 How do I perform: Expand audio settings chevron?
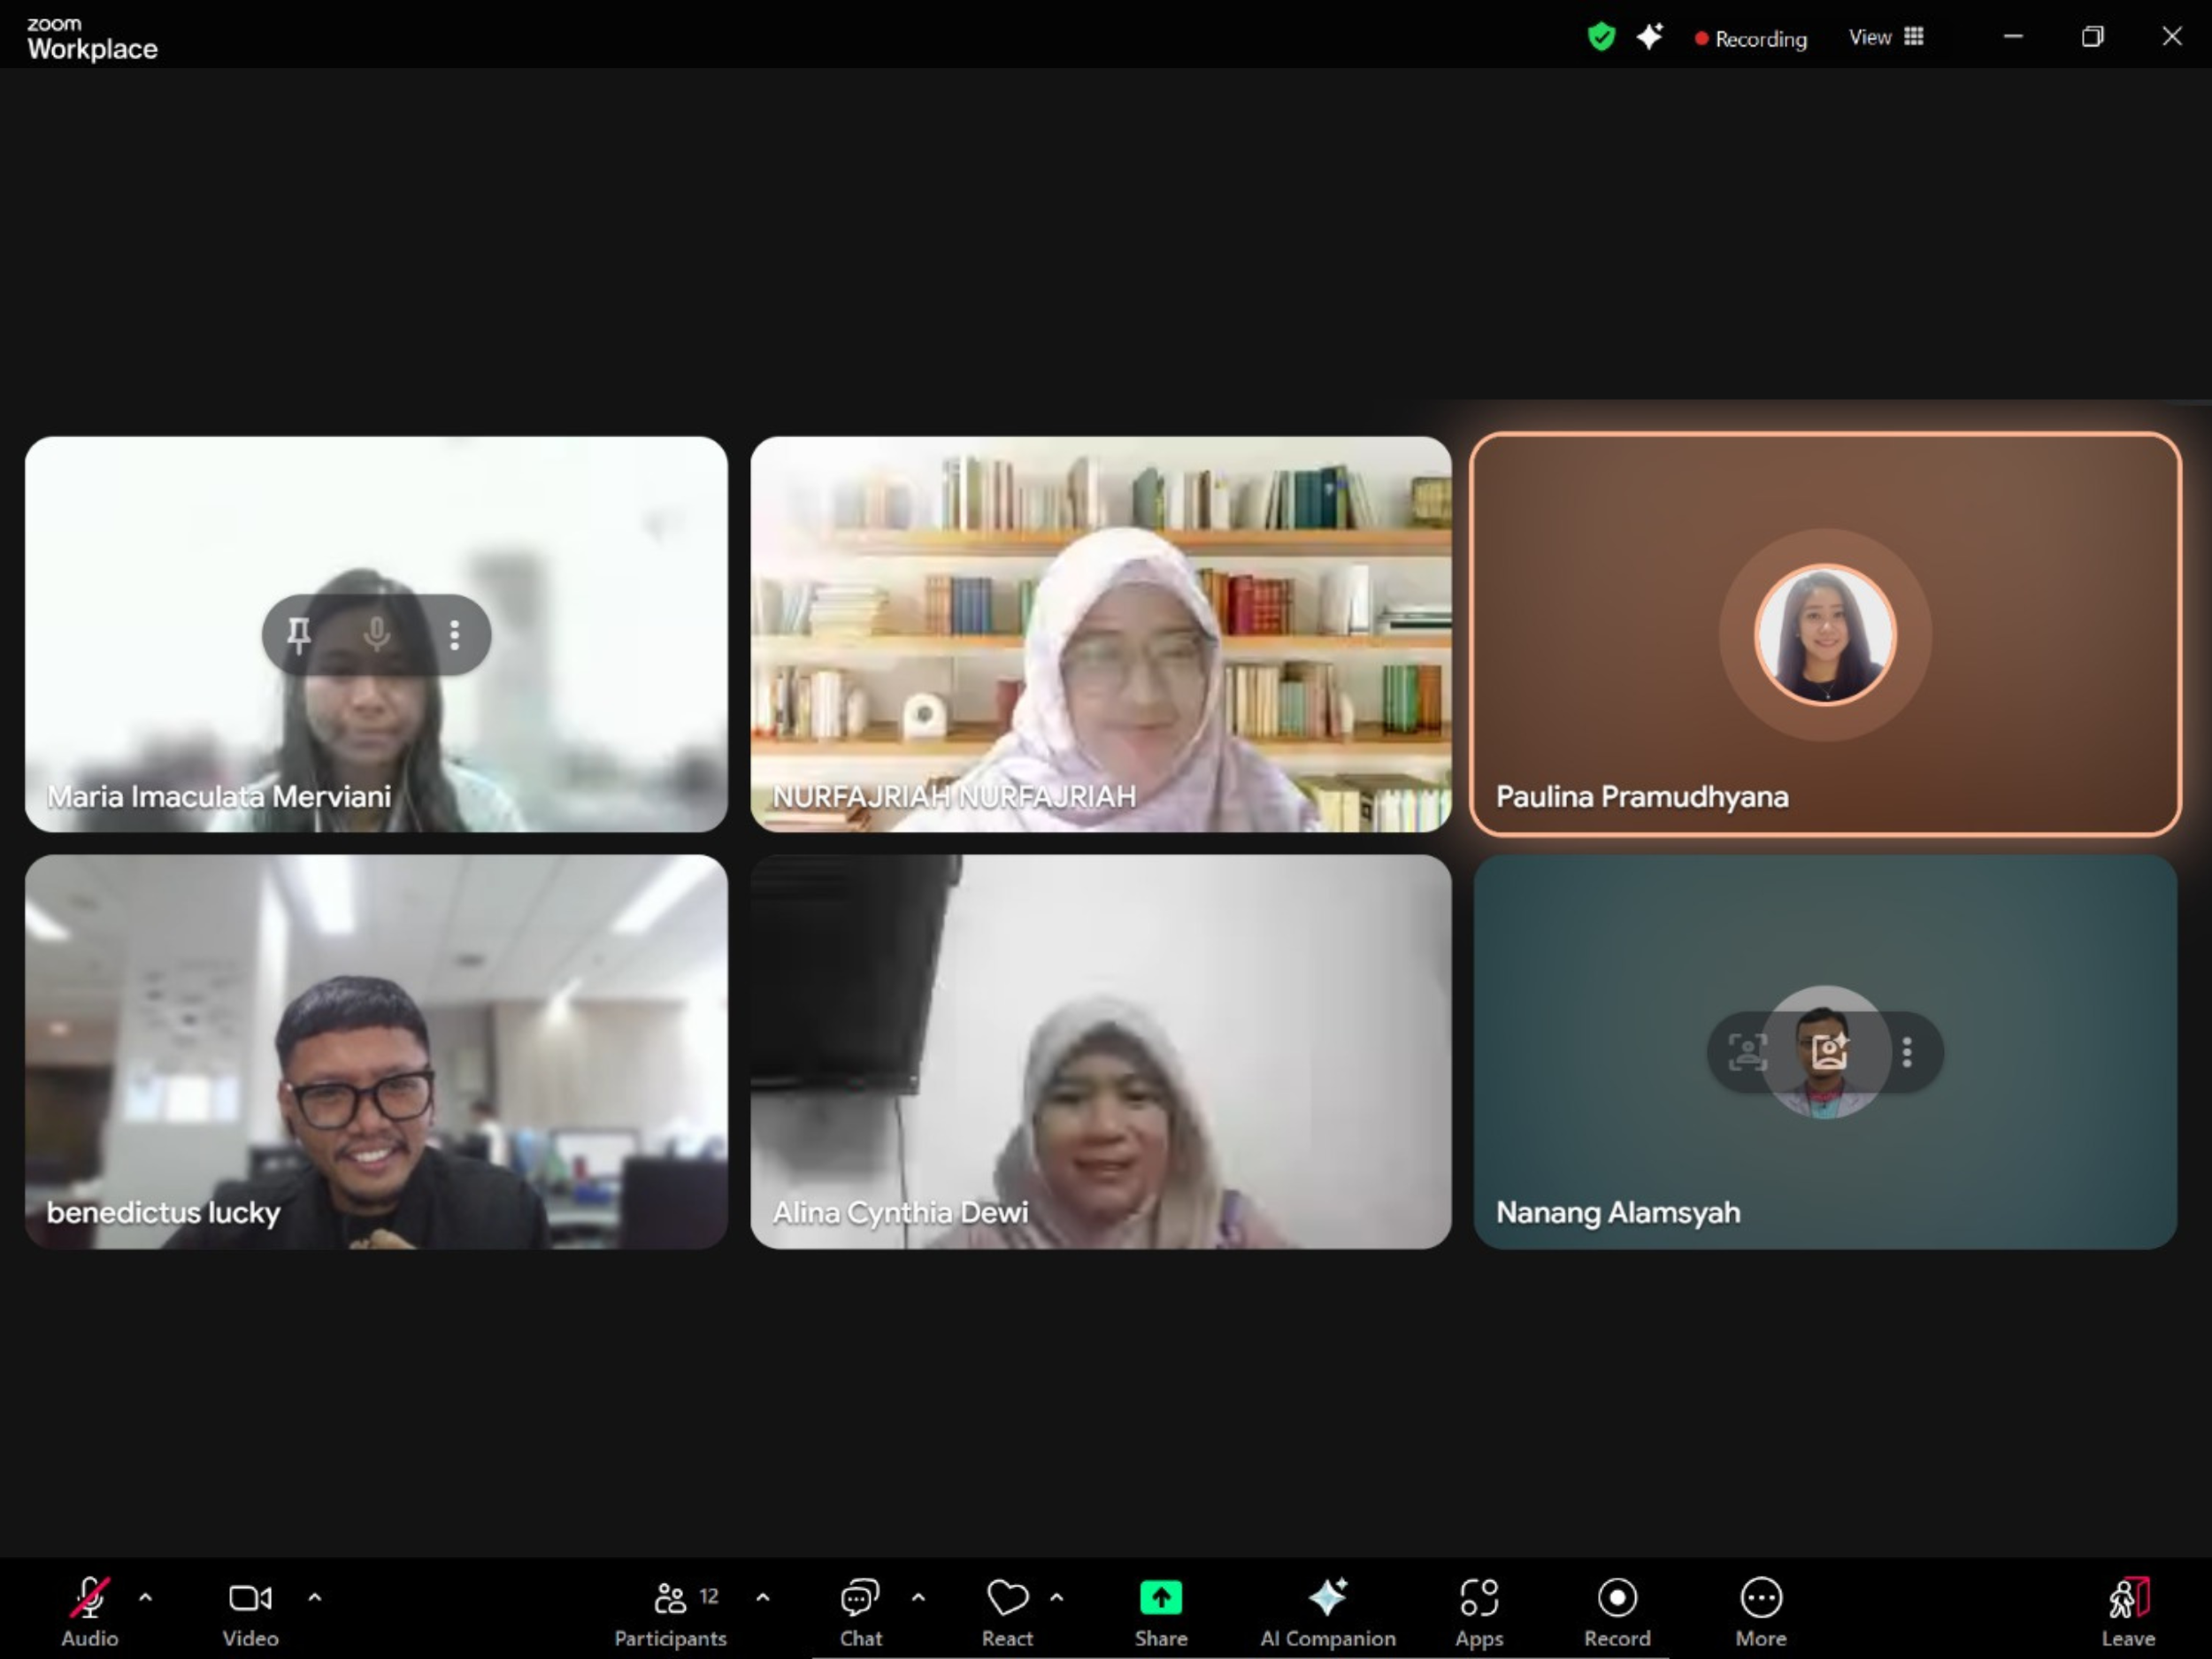click(x=146, y=1597)
